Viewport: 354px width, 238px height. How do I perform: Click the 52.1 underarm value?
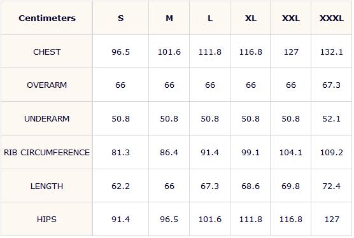[x=332, y=118]
